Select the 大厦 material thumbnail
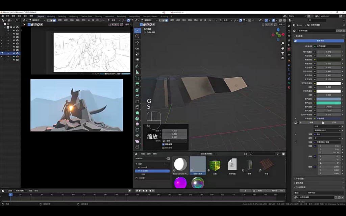Screen dimensions: 346x216 pos(215,165)
